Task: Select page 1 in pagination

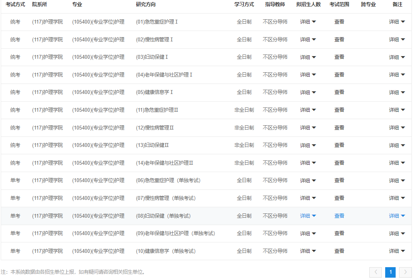Action: click(390, 272)
